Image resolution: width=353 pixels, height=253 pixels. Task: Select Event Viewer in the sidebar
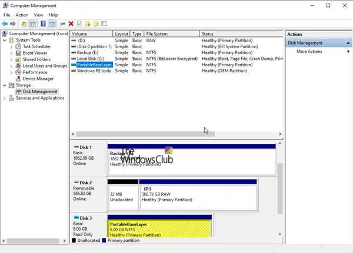34,53
